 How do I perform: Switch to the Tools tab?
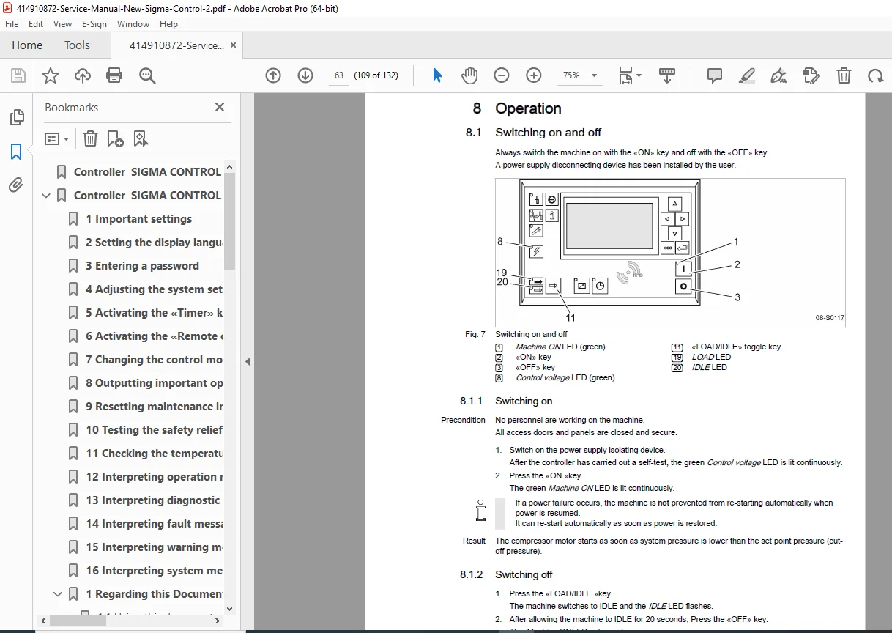point(77,45)
